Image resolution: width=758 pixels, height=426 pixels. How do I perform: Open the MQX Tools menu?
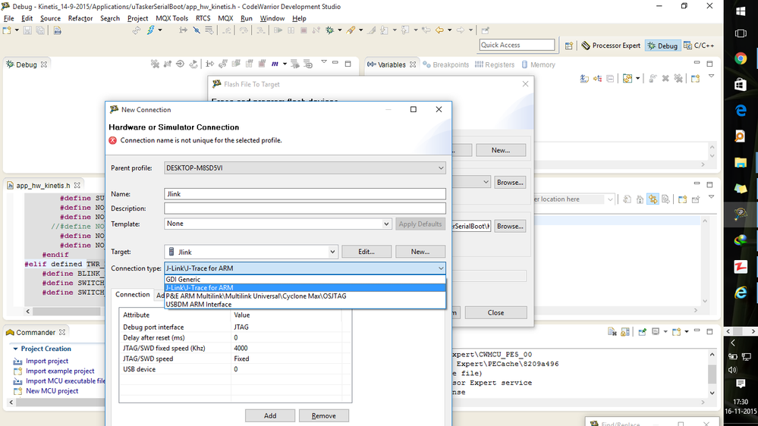(171, 18)
